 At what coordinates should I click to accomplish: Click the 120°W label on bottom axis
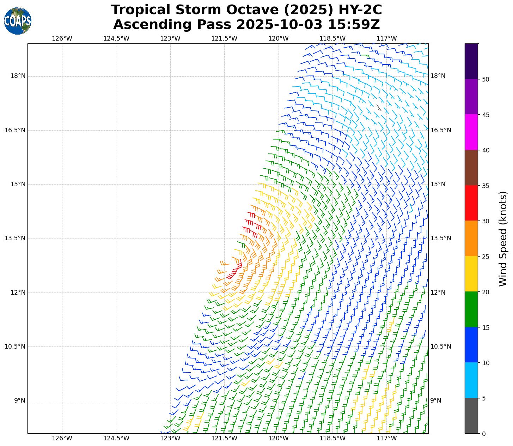click(278, 438)
